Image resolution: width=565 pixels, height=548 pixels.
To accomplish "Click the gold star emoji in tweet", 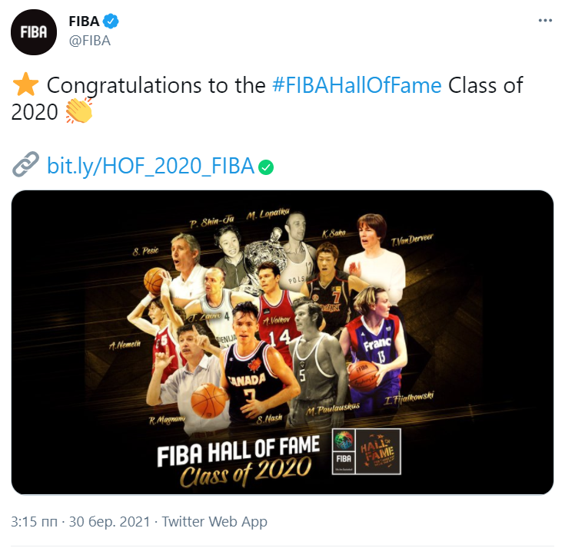I will point(25,85).
